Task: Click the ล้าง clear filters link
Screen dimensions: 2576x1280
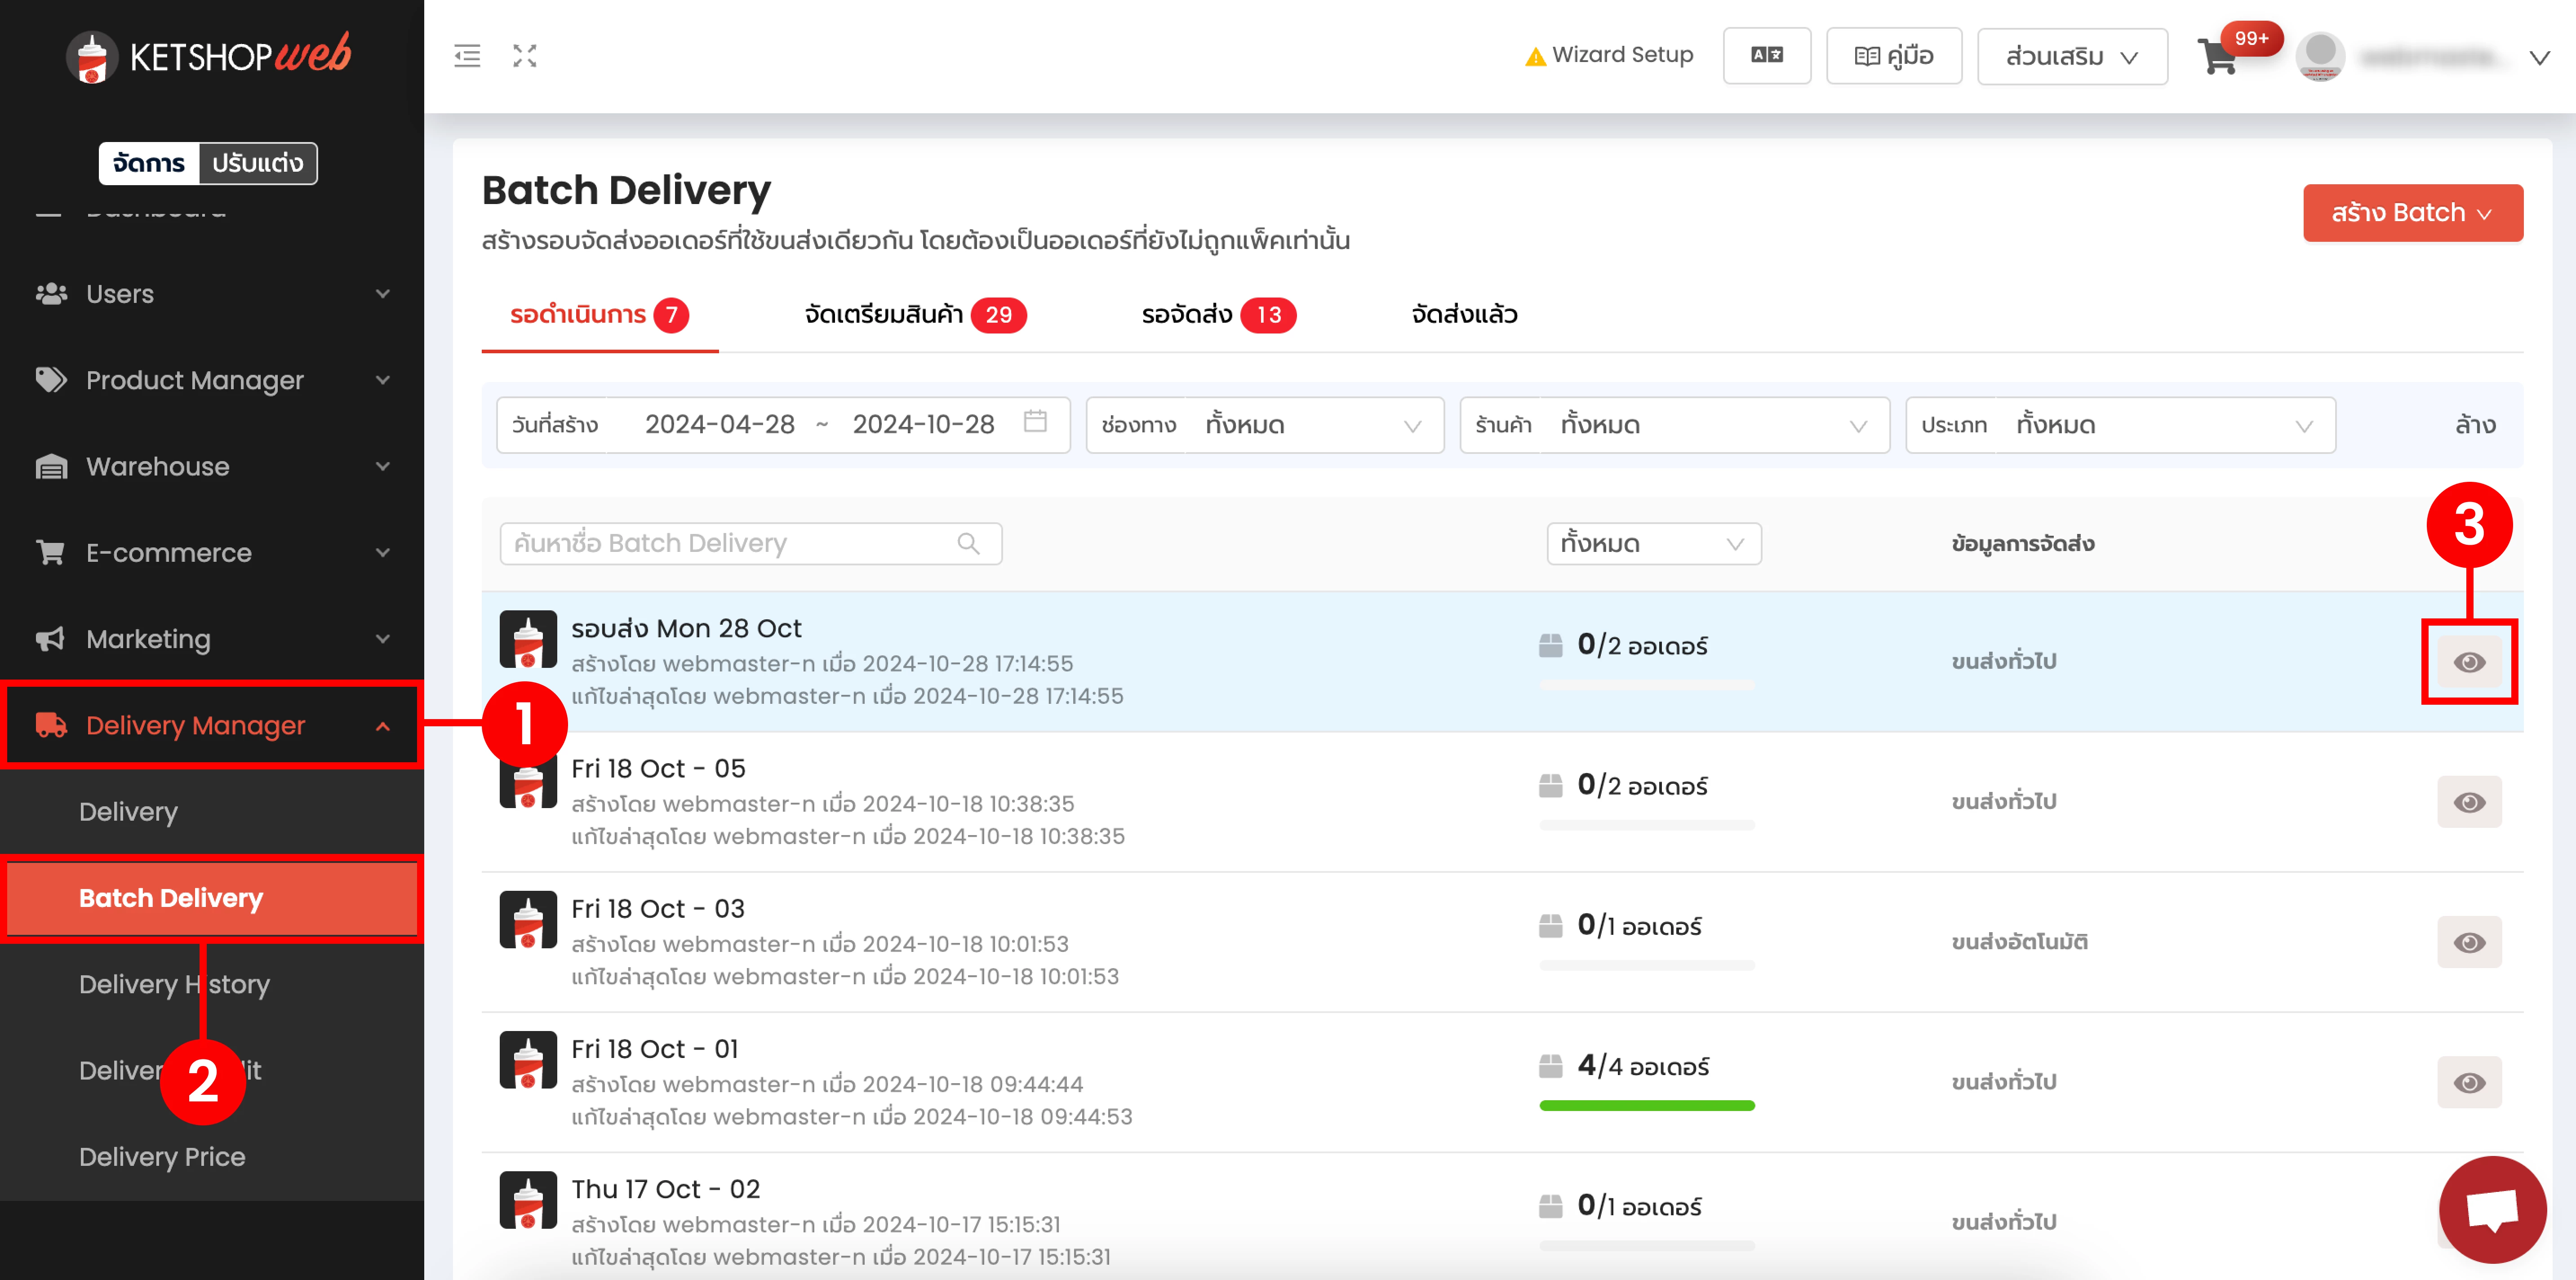Action: [2475, 425]
